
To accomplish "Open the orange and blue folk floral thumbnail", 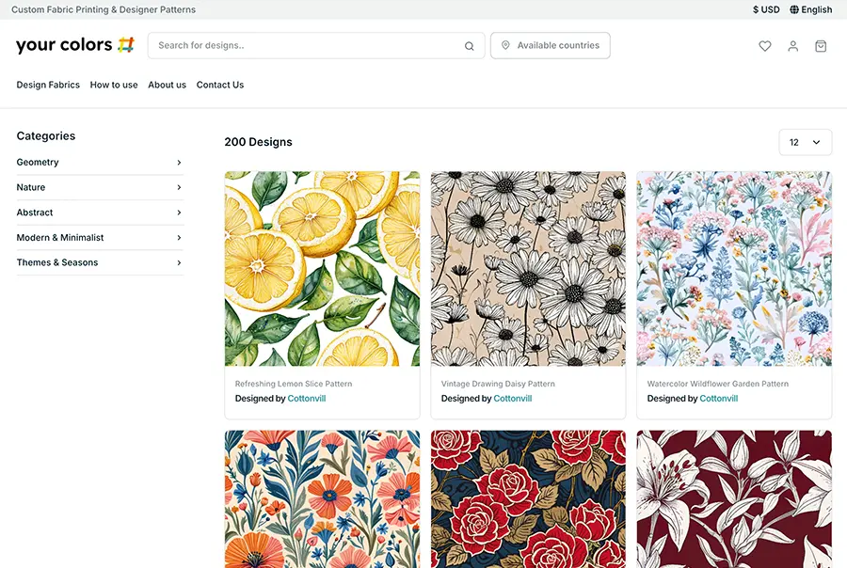I will (323, 499).
